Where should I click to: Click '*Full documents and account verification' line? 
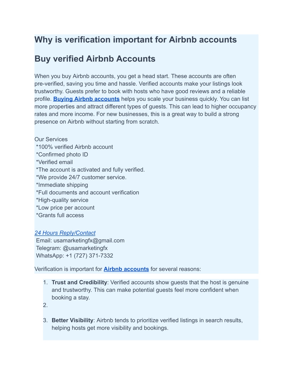[x=88, y=193]
